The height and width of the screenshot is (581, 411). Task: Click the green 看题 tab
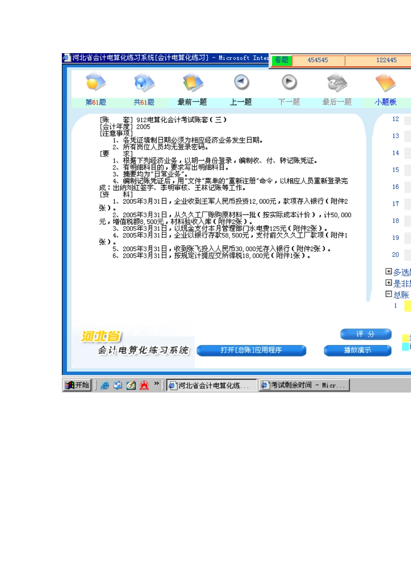282,60
